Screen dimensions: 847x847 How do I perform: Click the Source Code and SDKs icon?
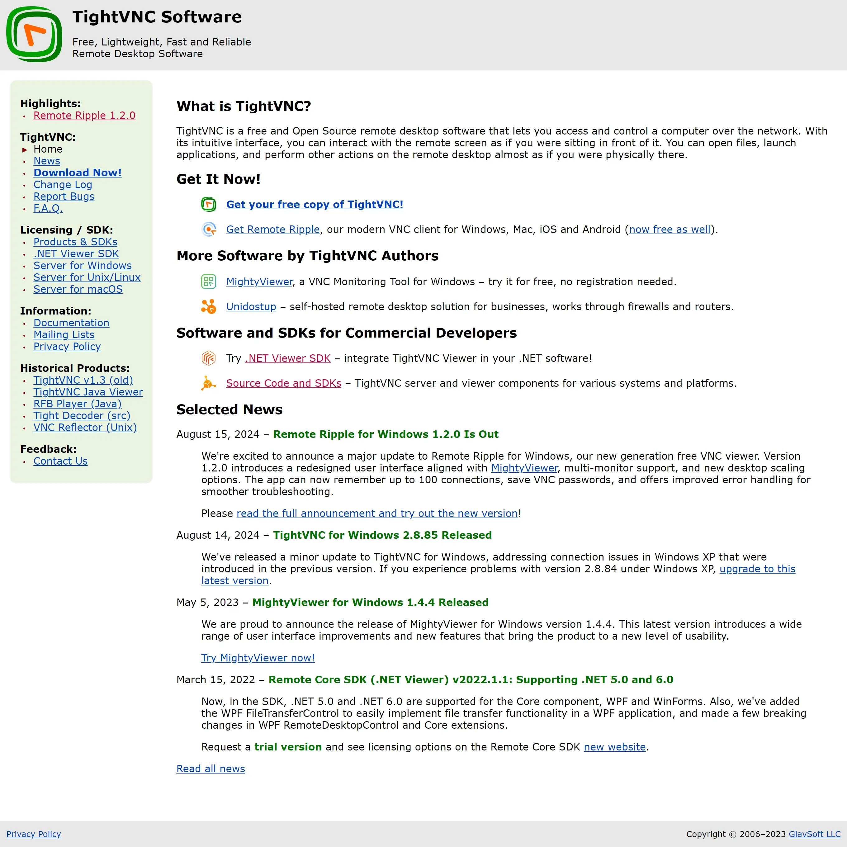click(x=209, y=383)
